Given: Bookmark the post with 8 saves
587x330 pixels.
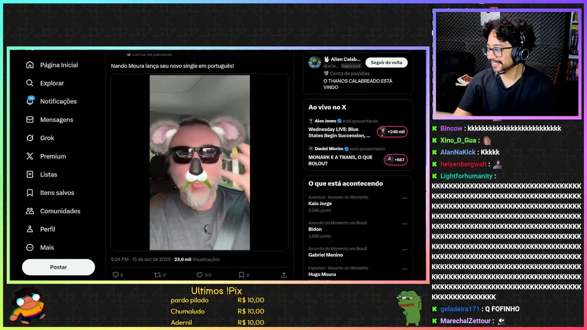Looking at the screenshot, I should pos(241,275).
